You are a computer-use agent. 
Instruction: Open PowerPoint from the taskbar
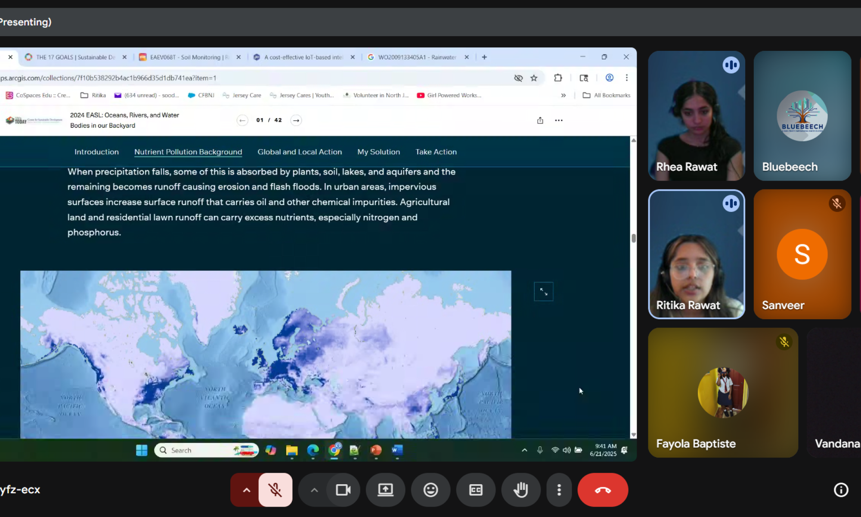point(376,450)
